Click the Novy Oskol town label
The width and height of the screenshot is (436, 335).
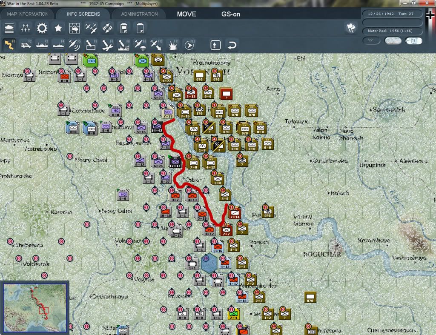click(x=116, y=211)
